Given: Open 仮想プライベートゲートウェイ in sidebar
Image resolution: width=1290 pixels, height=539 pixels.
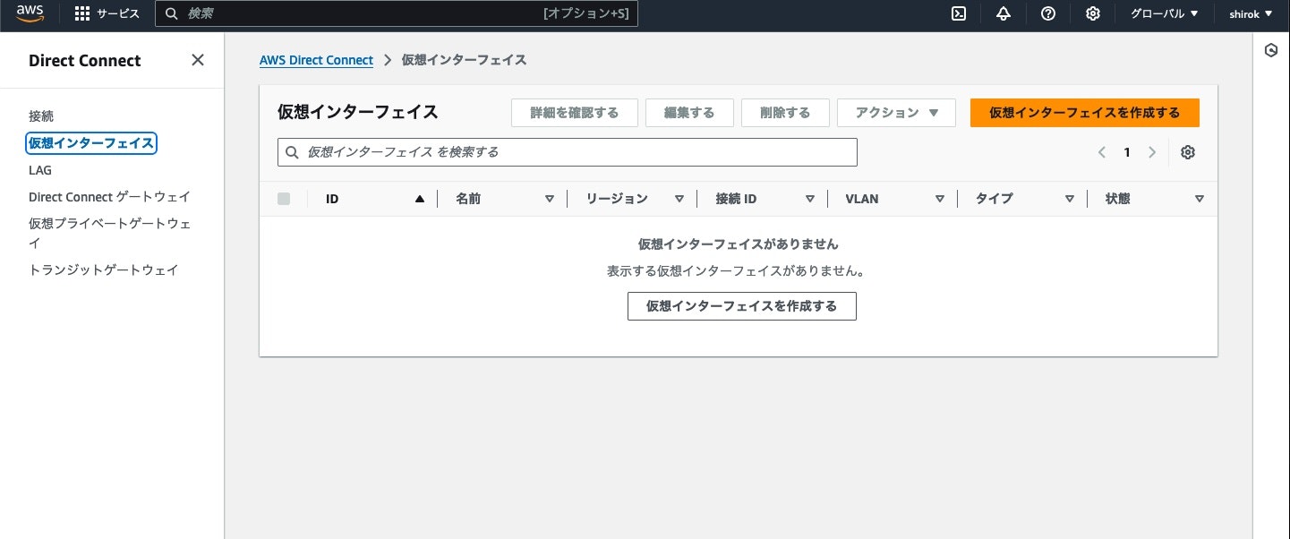Looking at the screenshot, I should [x=109, y=232].
